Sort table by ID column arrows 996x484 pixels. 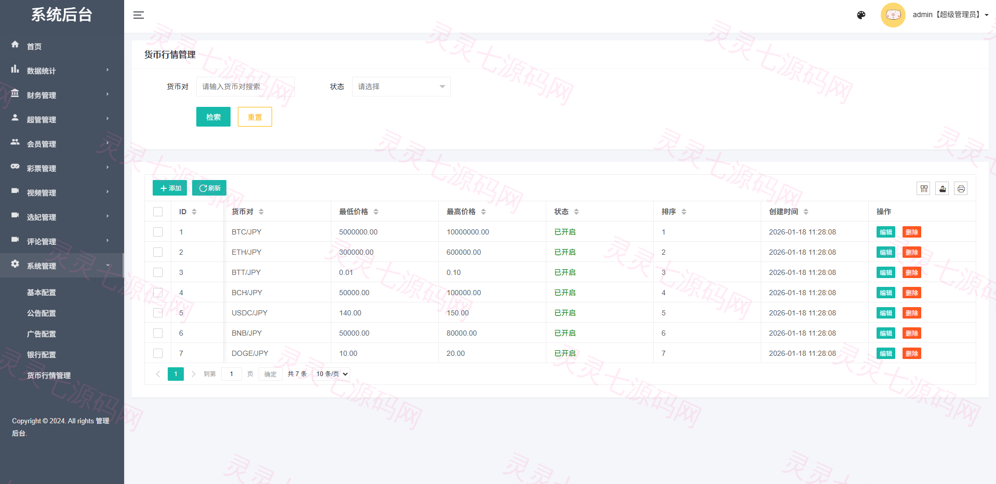click(194, 212)
